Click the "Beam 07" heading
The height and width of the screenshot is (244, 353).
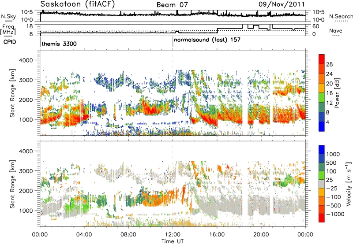tap(172, 5)
